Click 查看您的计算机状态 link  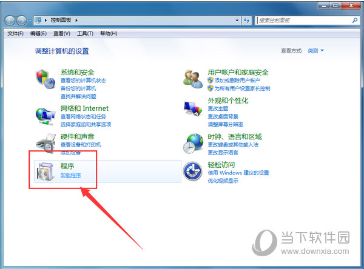[83, 81]
